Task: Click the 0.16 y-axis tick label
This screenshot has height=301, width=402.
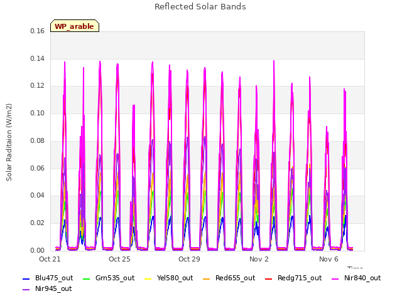Action: (x=38, y=31)
